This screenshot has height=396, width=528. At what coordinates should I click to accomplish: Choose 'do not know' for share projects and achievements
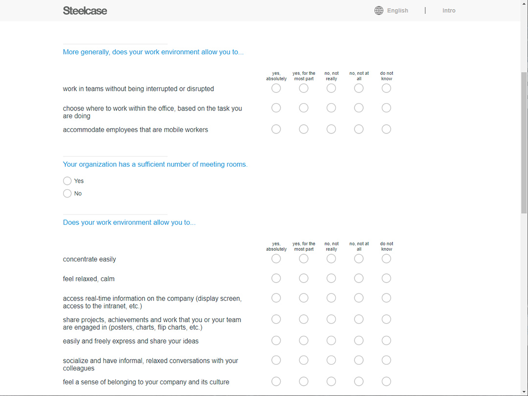pyautogui.click(x=386, y=319)
